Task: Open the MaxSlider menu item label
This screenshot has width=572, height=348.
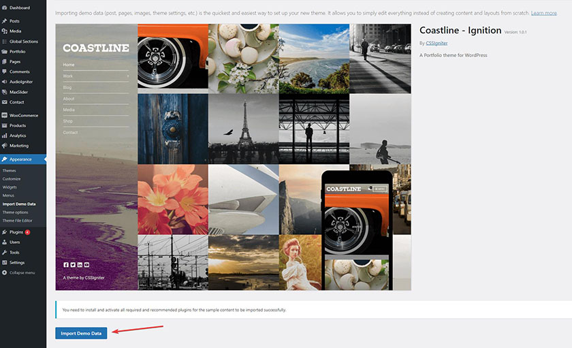Action: [18, 92]
